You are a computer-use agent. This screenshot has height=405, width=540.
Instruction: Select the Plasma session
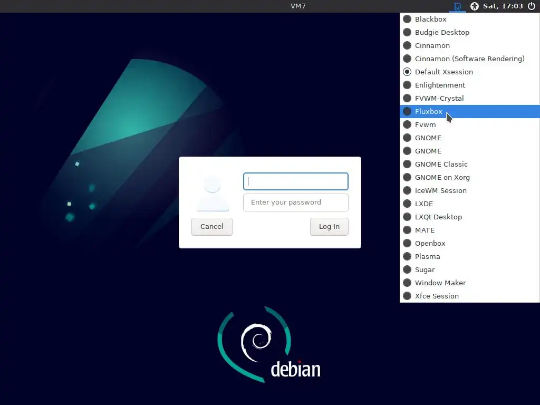pos(470,257)
